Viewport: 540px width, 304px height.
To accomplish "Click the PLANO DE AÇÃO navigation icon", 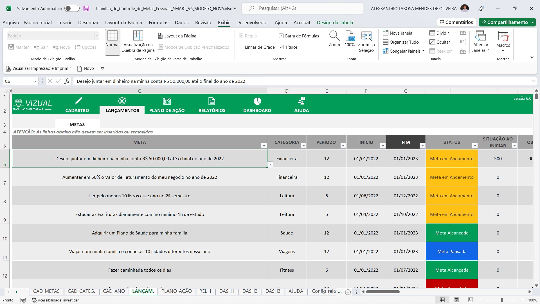I will click(167, 101).
